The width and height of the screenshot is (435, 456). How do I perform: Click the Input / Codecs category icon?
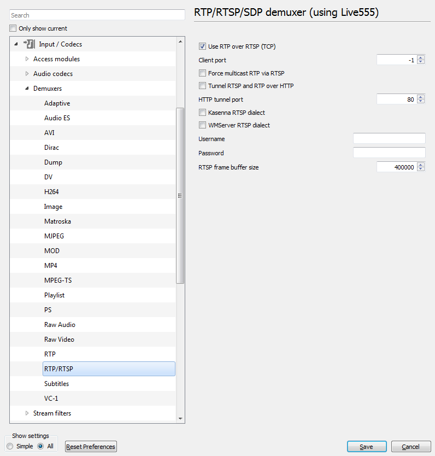30,44
